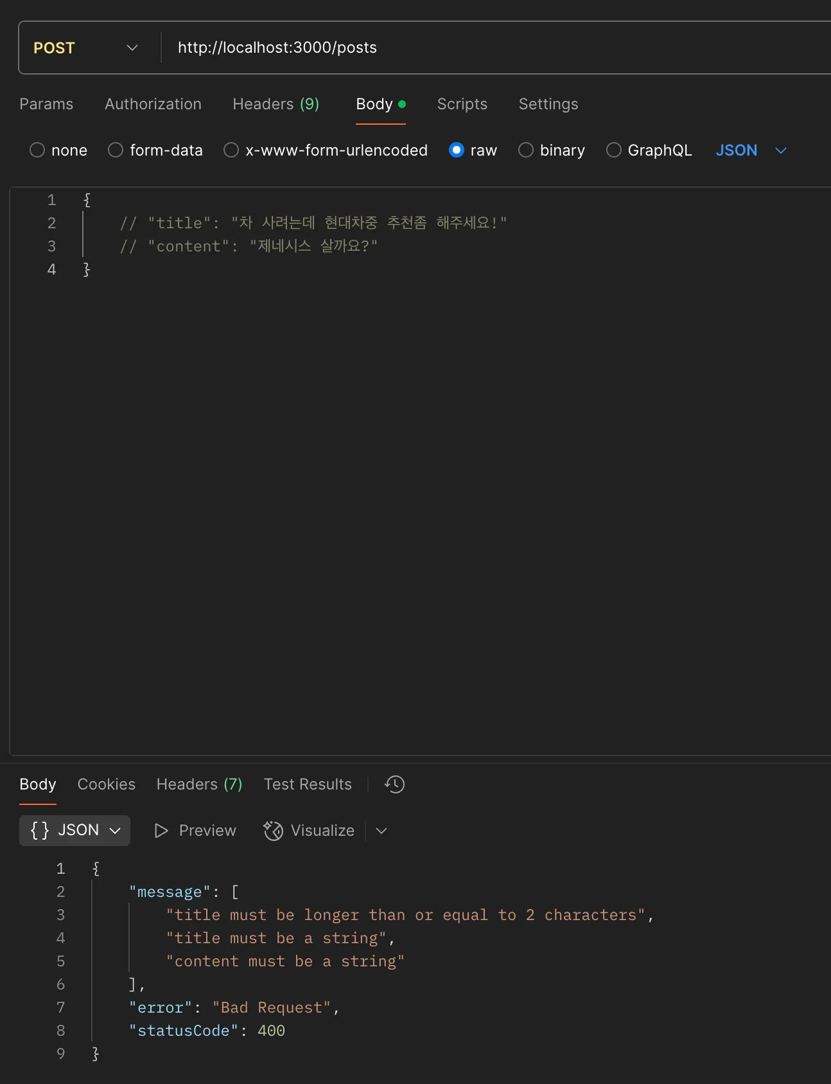The height and width of the screenshot is (1084, 831).
Task: Click the curly braces icon beside JSON
Action: pos(40,831)
